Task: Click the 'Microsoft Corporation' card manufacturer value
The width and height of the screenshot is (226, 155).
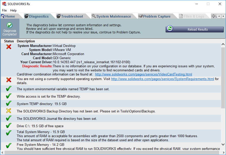Action: pos(68,54)
